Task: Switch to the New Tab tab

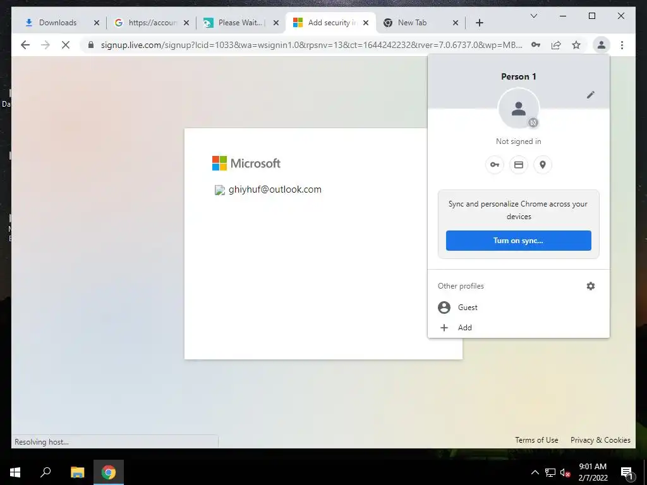Action: (420, 23)
